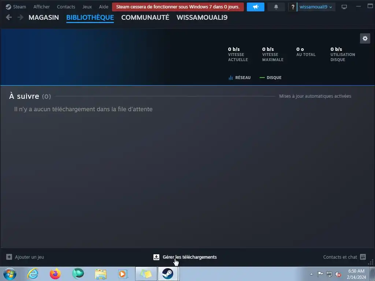The height and width of the screenshot is (281, 375).
Task: Click the green globe app in taskbar
Action: [x=78, y=274]
